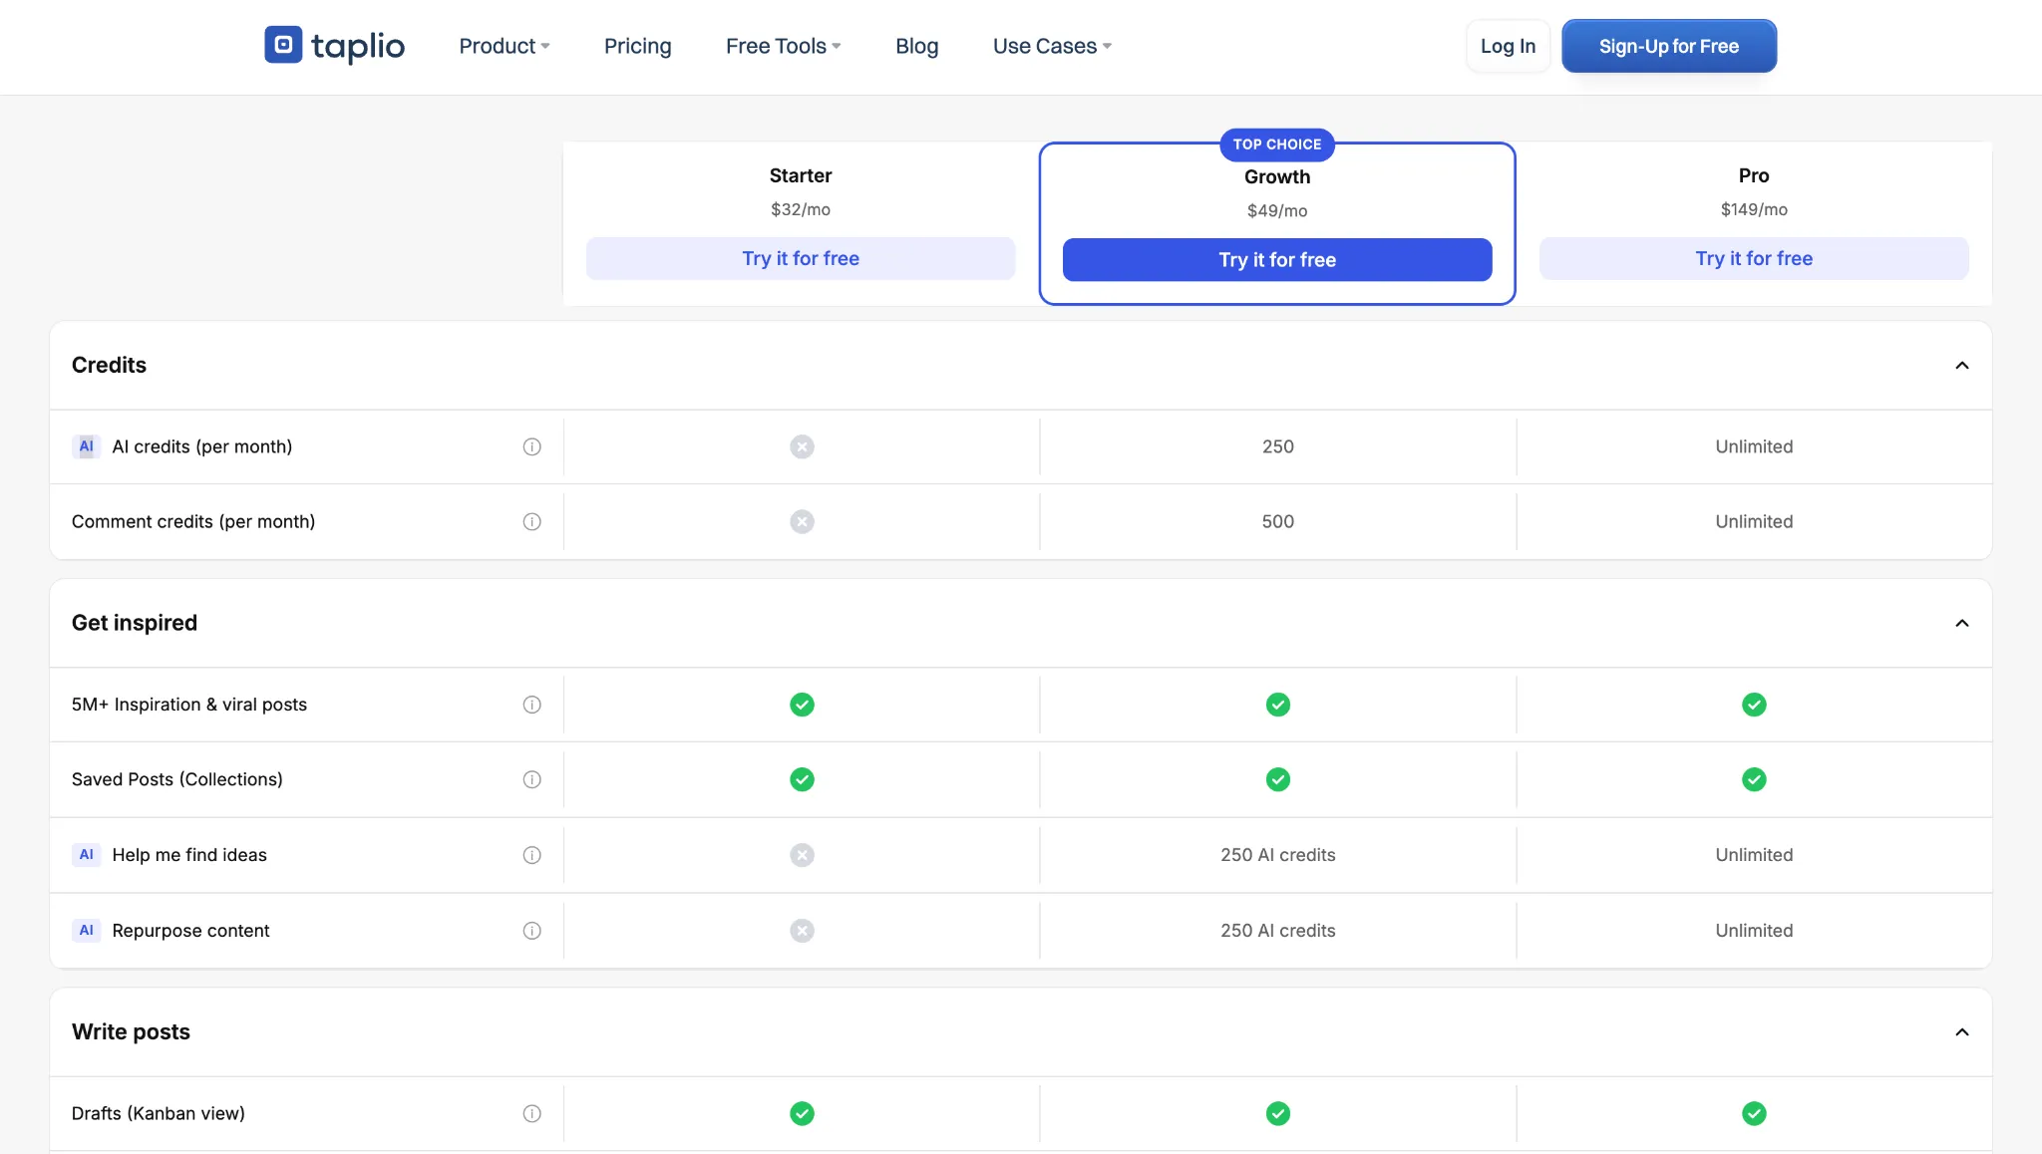Click the Comment credits (per month) label

pos(193,521)
